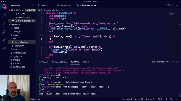Open the Source Control view
181x101 pixels.
(4, 23)
